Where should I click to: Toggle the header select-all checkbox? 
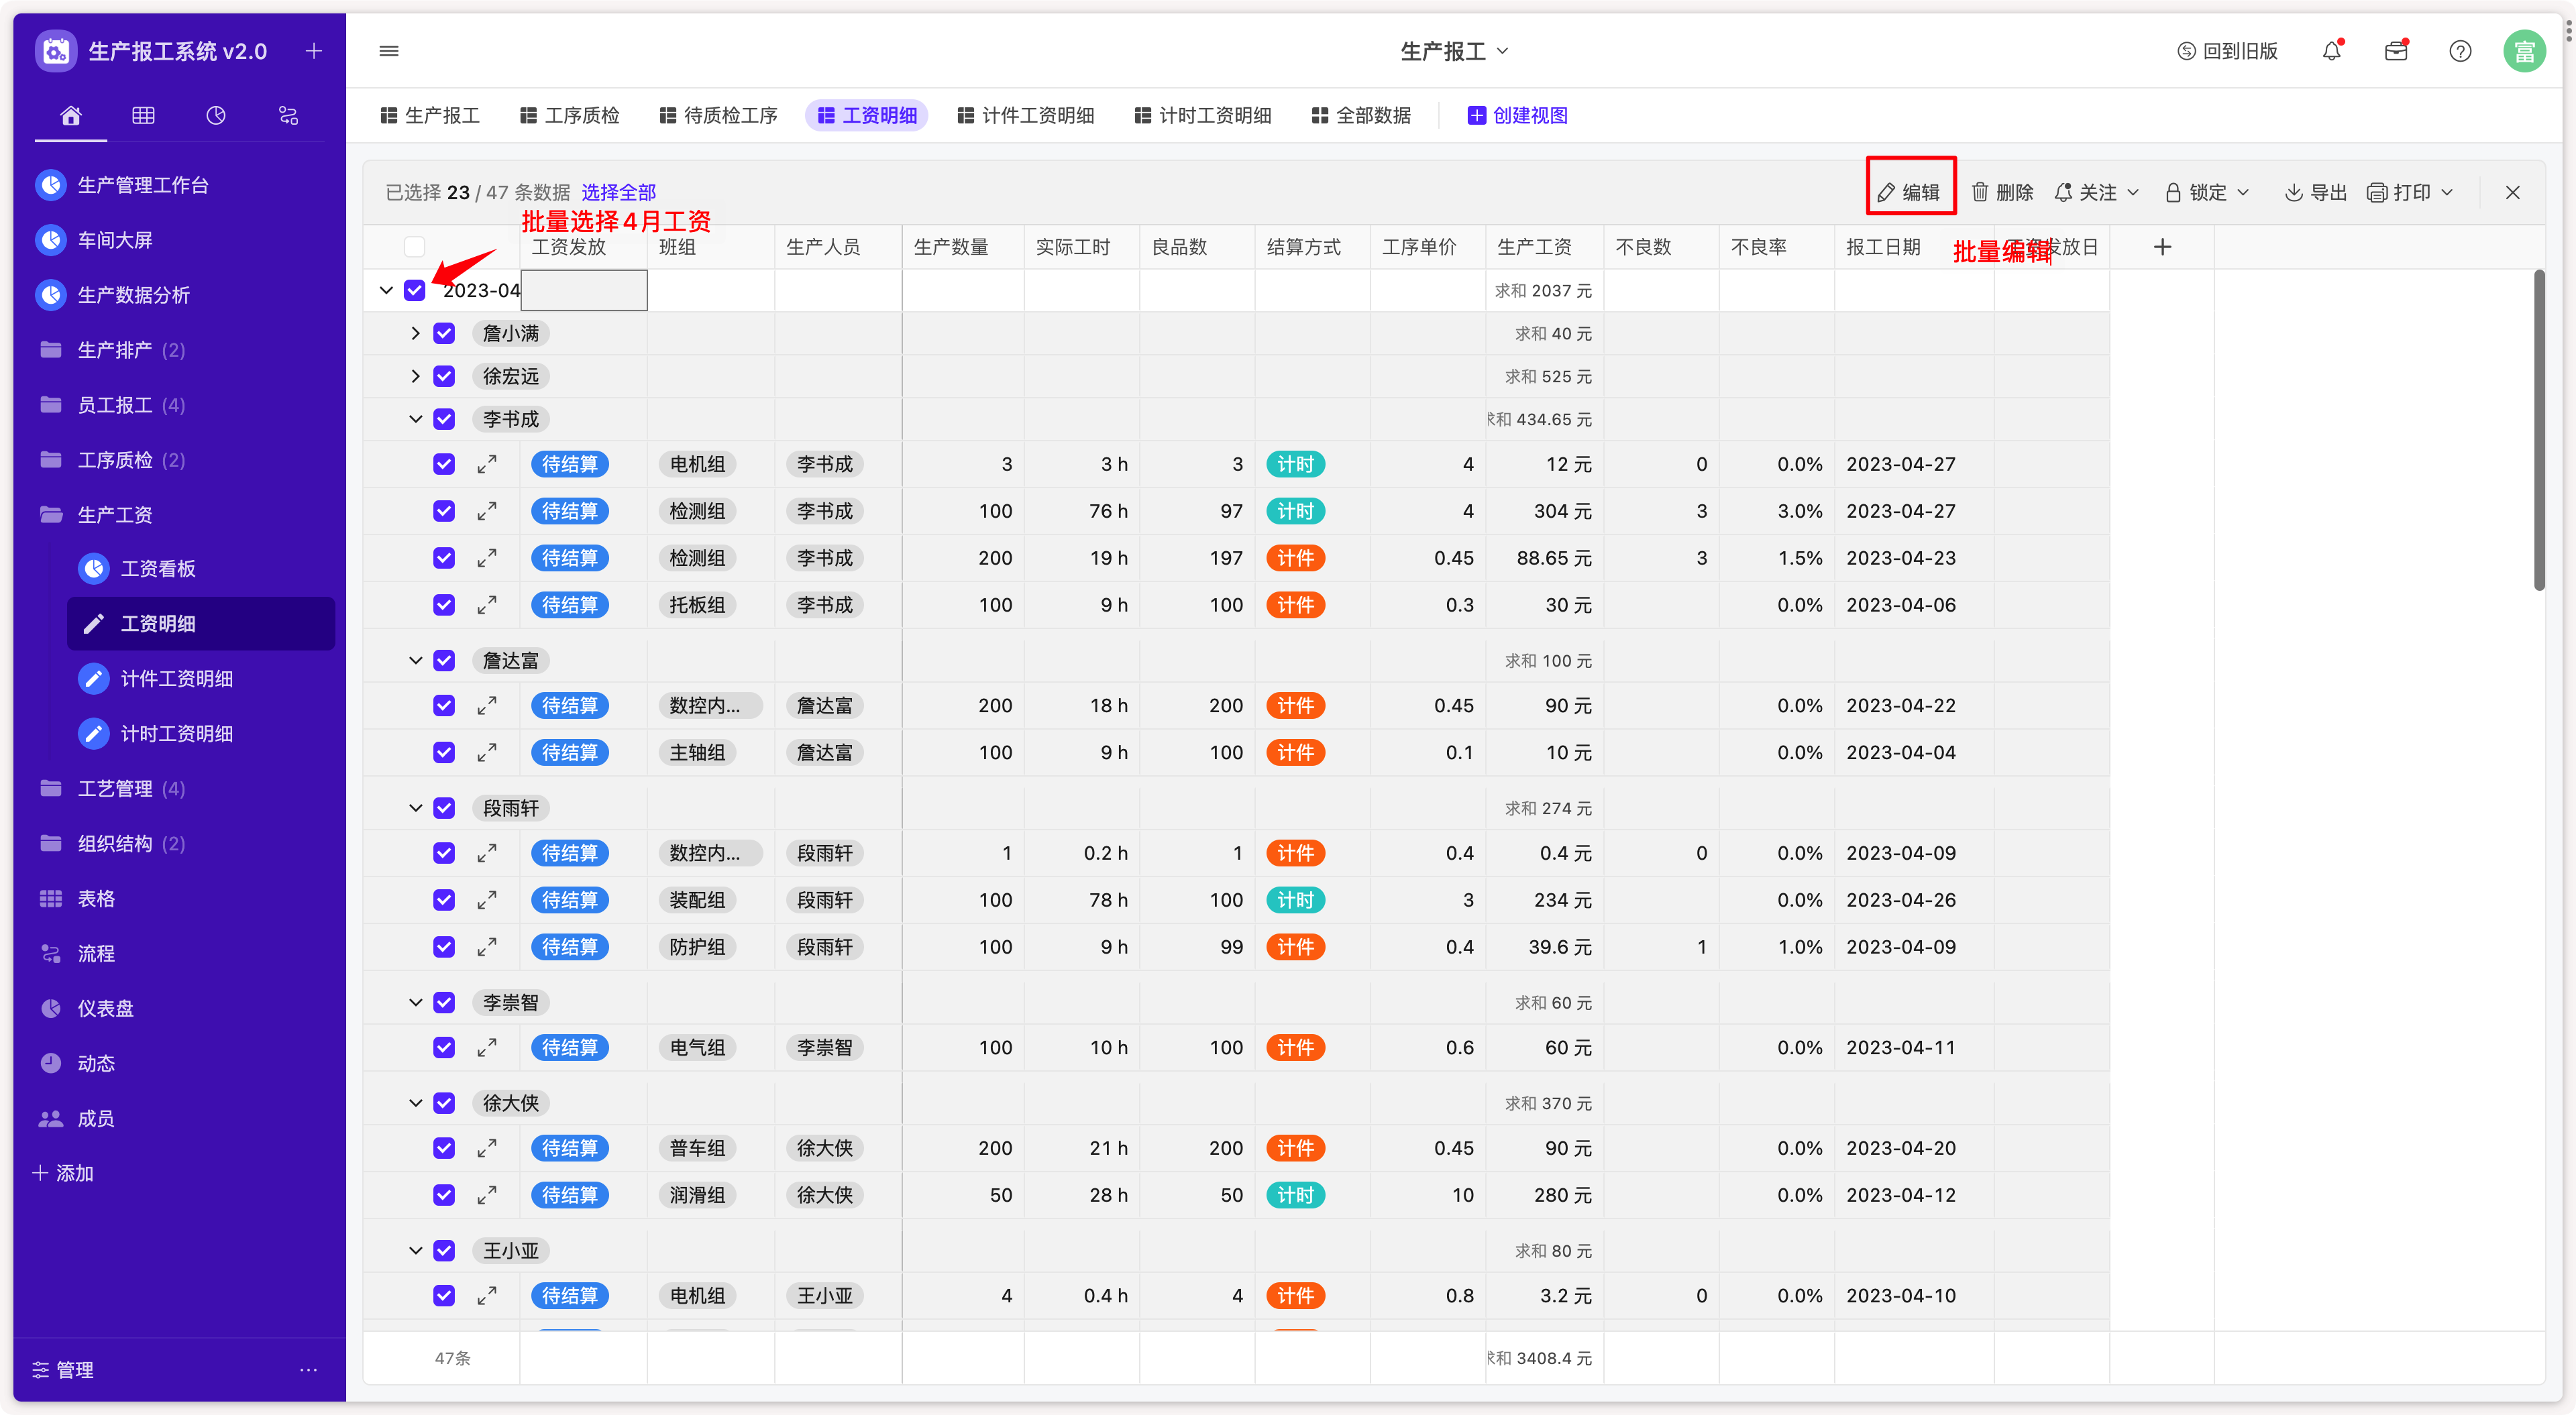414,247
